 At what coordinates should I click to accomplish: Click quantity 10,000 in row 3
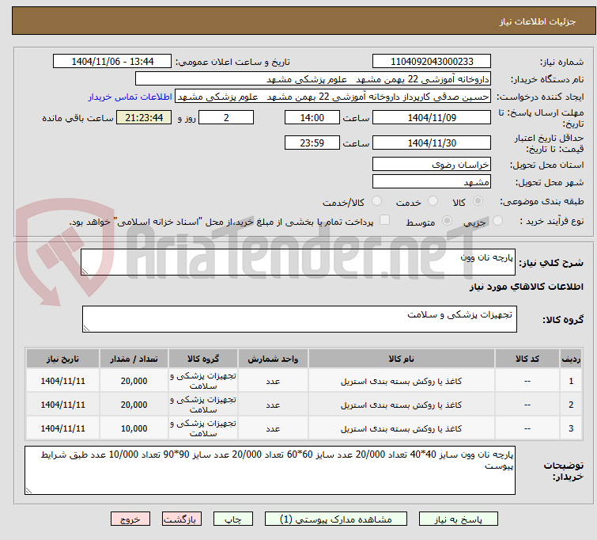tap(134, 428)
